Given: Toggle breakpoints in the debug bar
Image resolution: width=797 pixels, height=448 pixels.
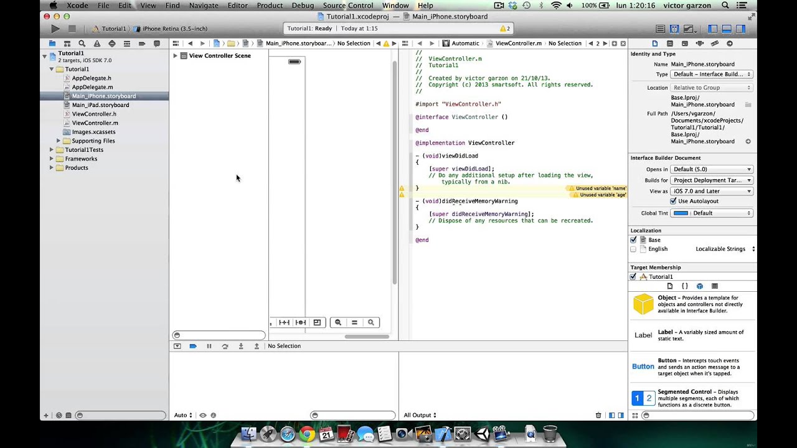Looking at the screenshot, I should point(193,346).
